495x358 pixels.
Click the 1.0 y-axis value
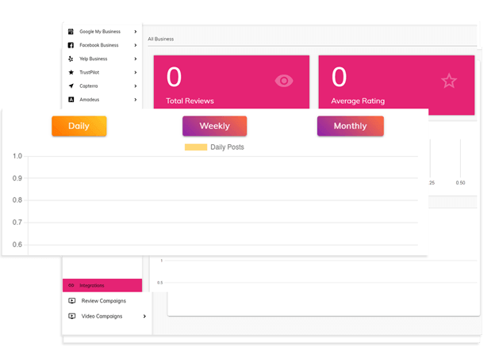(x=17, y=156)
